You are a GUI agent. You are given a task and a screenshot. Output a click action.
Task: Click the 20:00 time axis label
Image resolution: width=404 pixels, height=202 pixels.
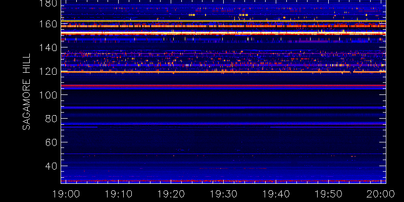coord(381,194)
